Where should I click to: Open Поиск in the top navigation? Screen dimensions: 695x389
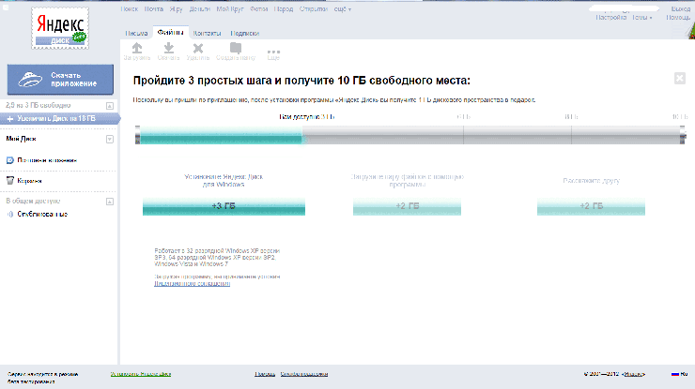coord(130,8)
